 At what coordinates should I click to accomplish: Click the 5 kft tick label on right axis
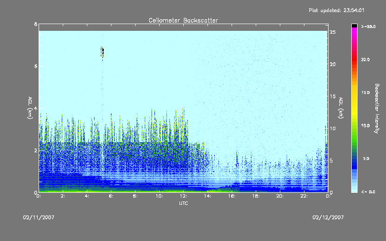(331, 161)
